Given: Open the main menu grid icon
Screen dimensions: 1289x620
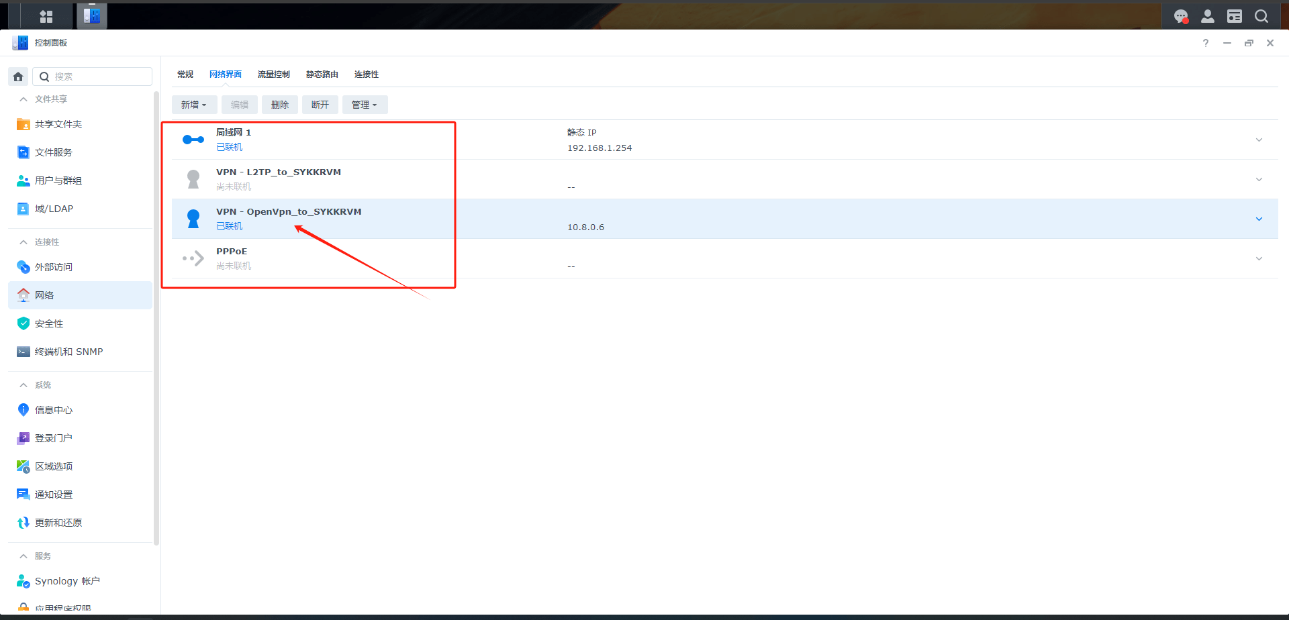Looking at the screenshot, I should tap(46, 16).
